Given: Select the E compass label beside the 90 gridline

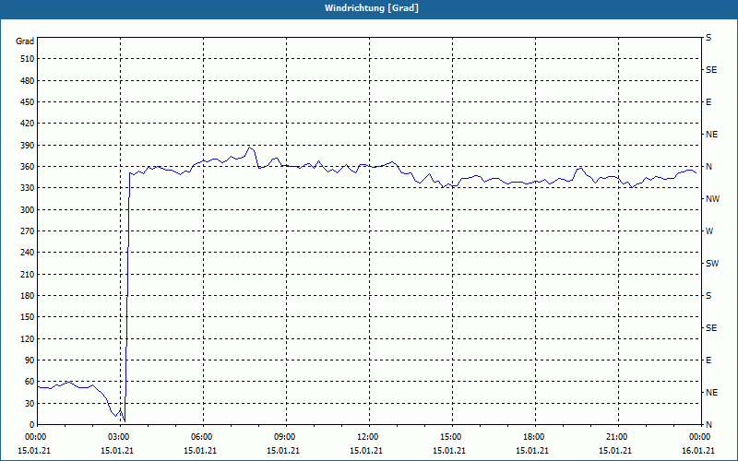Looking at the screenshot, I should click(708, 361).
